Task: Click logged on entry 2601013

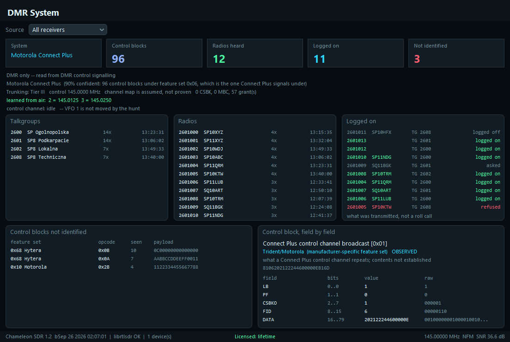Action: tap(423, 140)
